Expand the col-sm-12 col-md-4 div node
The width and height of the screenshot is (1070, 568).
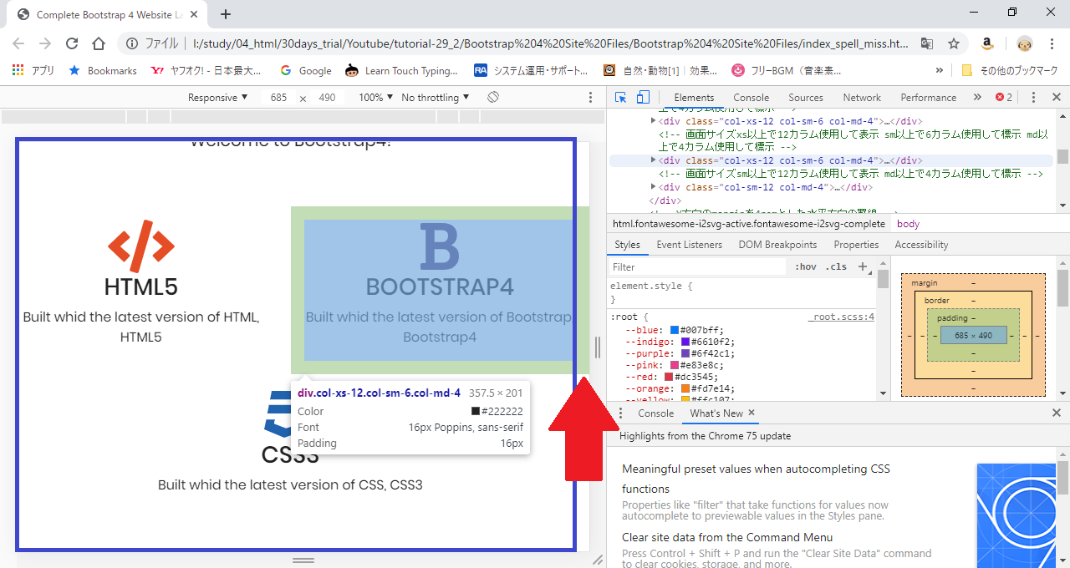pos(654,187)
